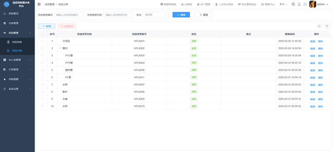Select the checkbox for the PVC管 row

pyautogui.click(x=43, y=55)
